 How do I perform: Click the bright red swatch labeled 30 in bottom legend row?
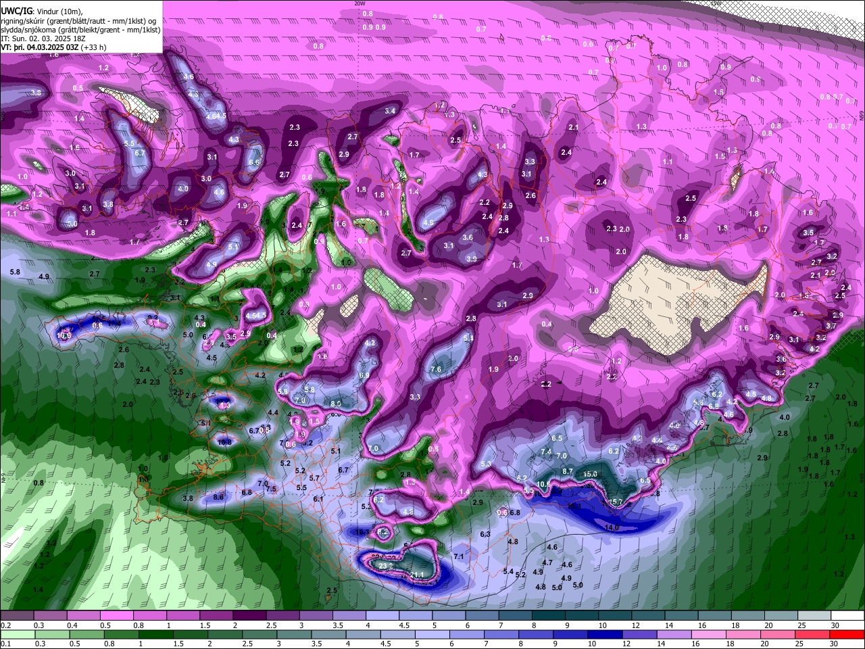[845, 634]
